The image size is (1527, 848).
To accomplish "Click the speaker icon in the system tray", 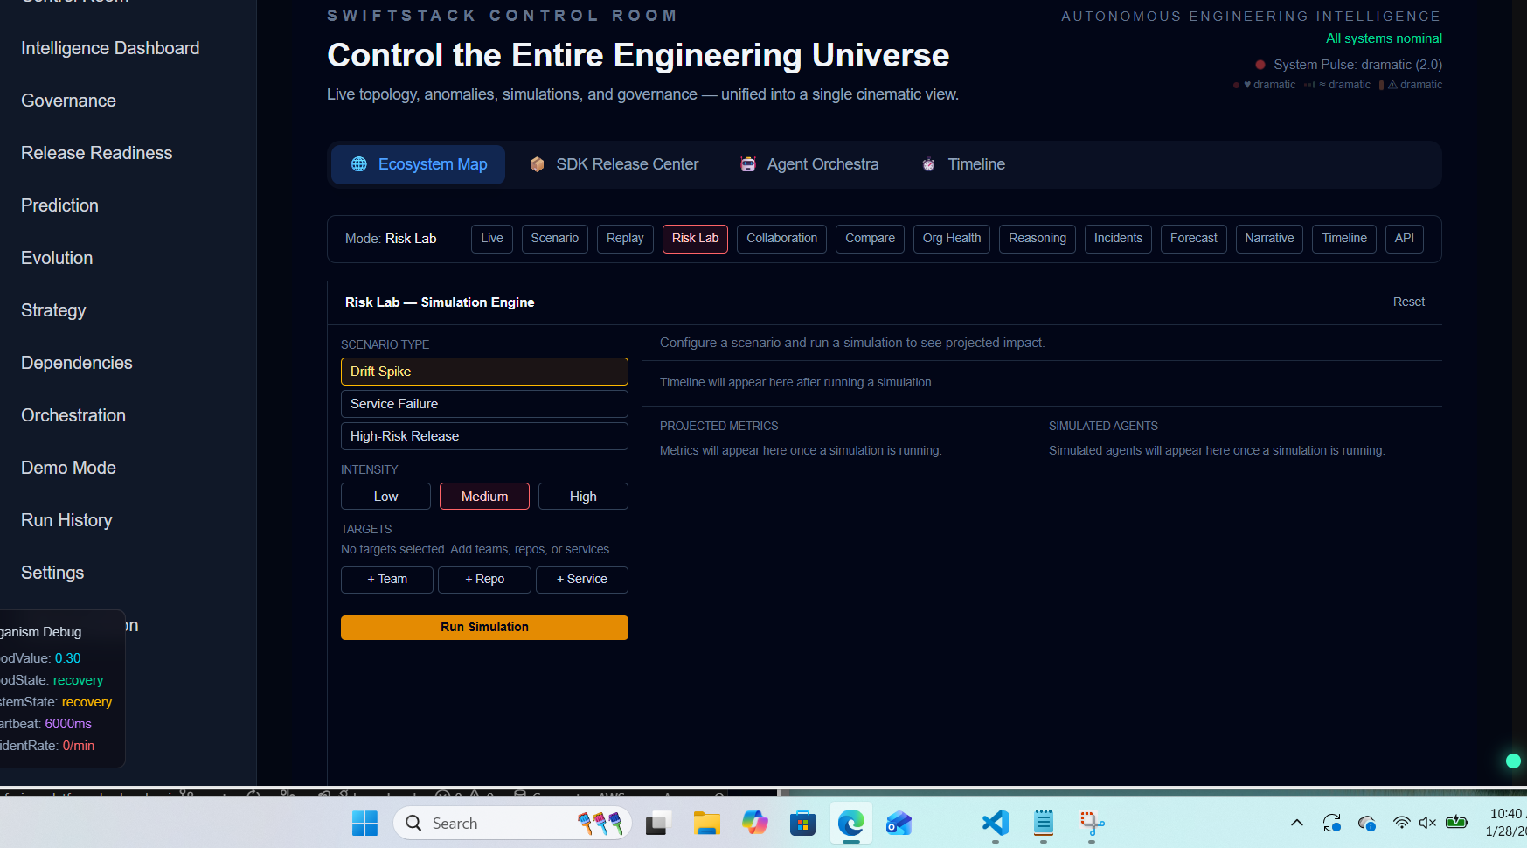I will click(1427, 823).
